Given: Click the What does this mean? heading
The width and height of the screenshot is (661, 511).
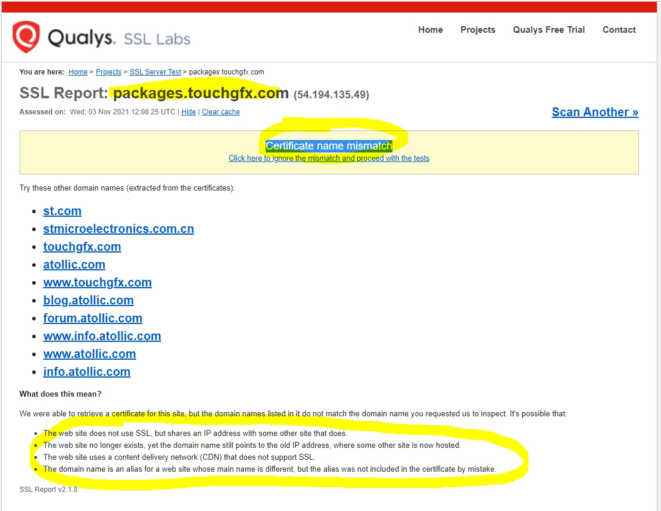Looking at the screenshot, I should [x=60, y=394].
